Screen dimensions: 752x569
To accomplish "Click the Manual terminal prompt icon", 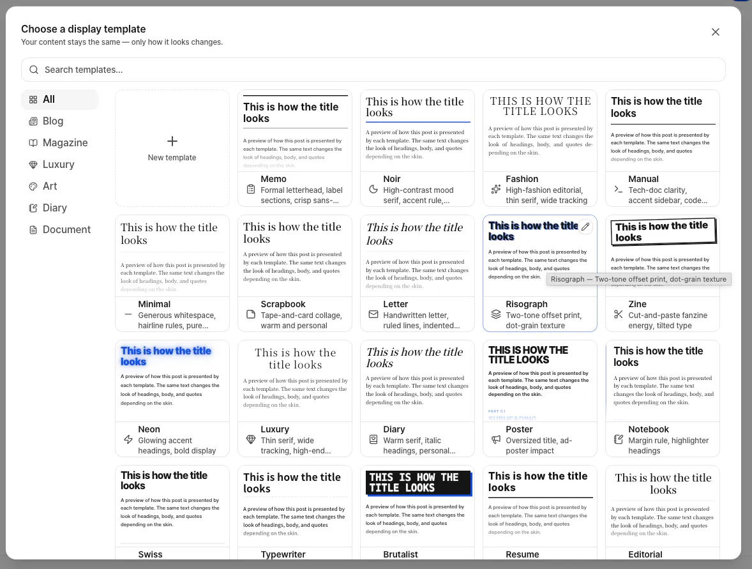I will (619, 189).
